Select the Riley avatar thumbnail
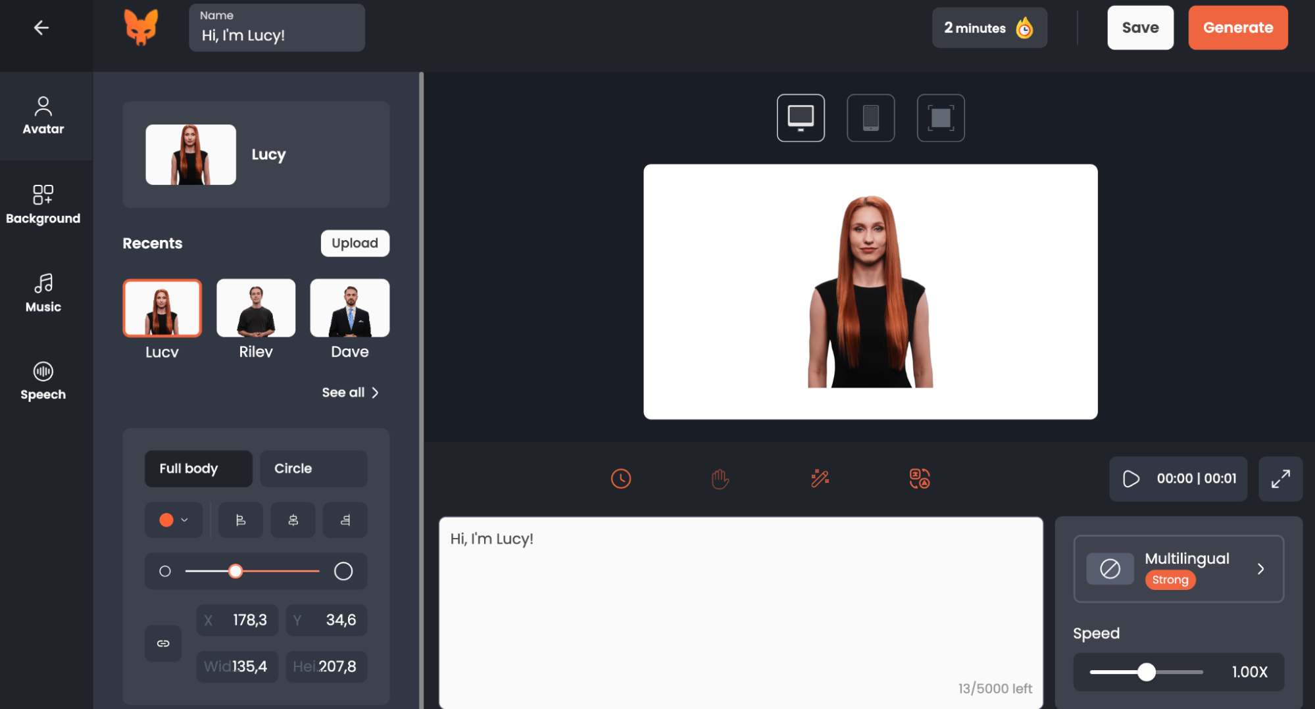This screenshot has height=709, width=1315. point(256,308)
